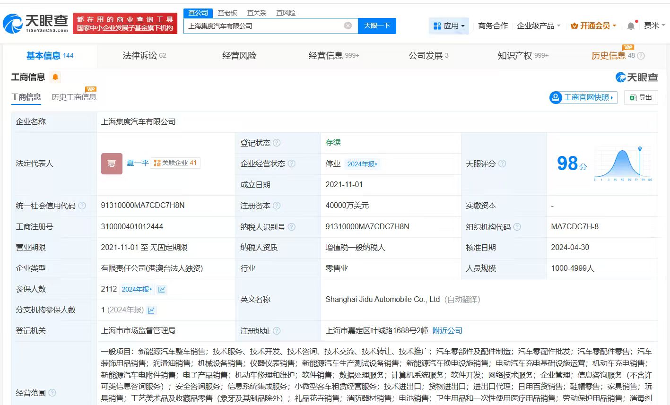The width and height of the screenshot is (670, 405).
Task: Click 工商官网快照 button
Action: [583, 97]
